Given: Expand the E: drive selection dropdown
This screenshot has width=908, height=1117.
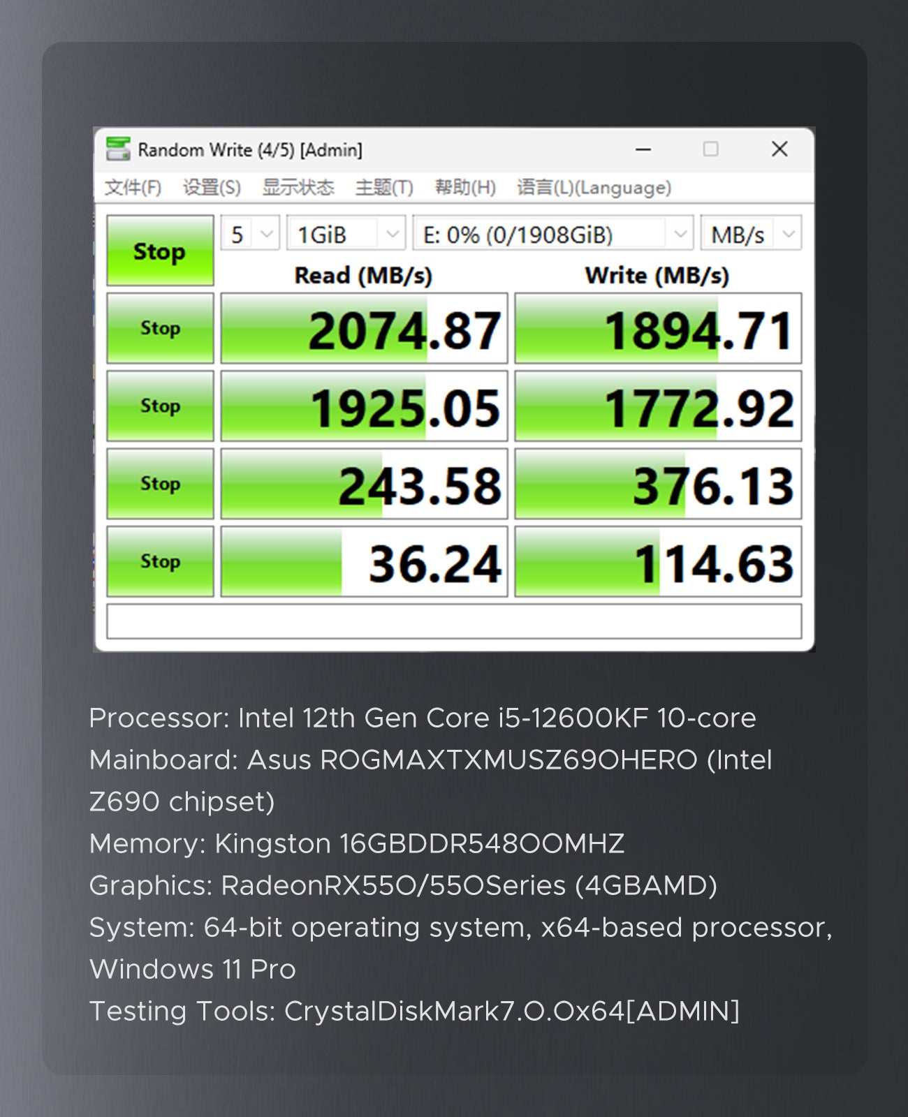Looking at the screenshot, I should [552, 234].
